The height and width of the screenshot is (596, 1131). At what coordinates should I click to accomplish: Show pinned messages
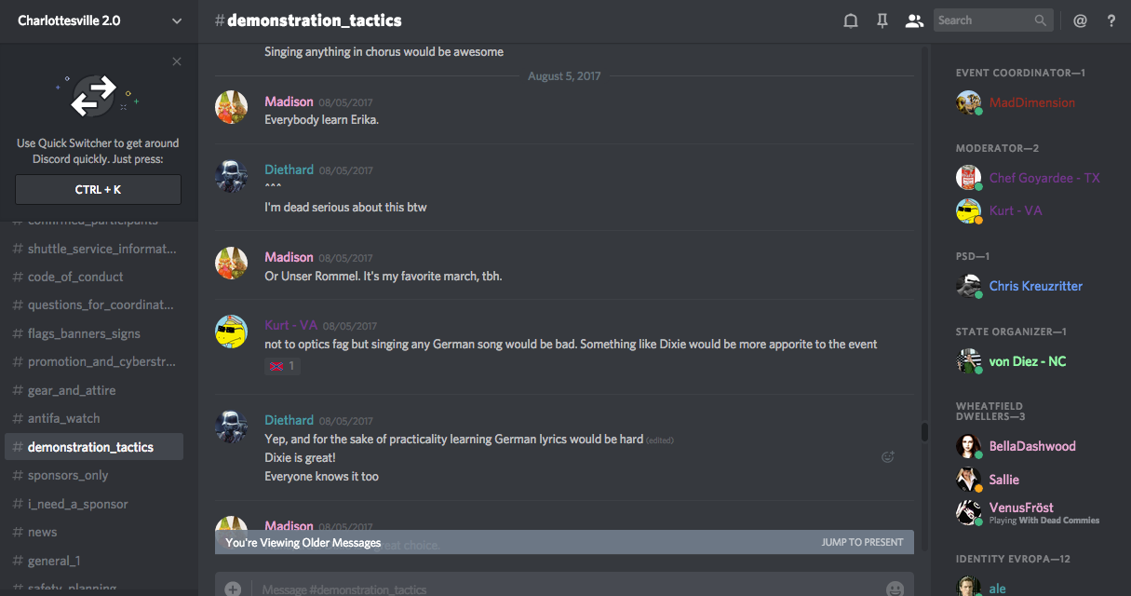click(x=882, y=20)
